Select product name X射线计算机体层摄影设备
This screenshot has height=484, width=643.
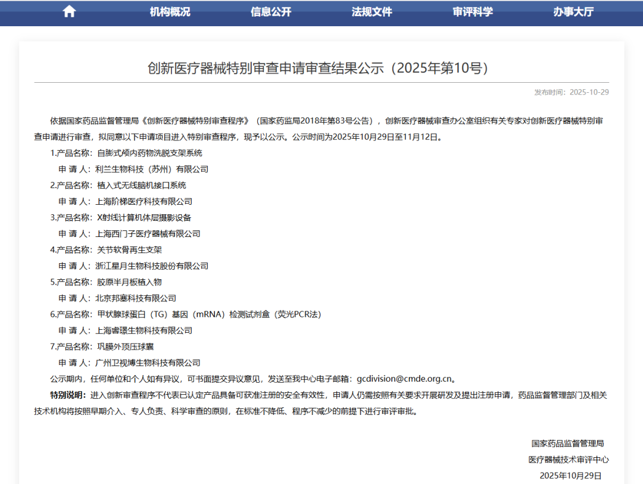coord(144,217)
